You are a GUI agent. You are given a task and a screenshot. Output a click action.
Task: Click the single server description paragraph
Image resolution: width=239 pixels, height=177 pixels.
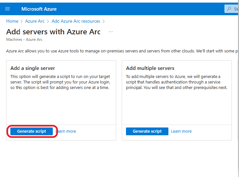[x=60, y=82]
